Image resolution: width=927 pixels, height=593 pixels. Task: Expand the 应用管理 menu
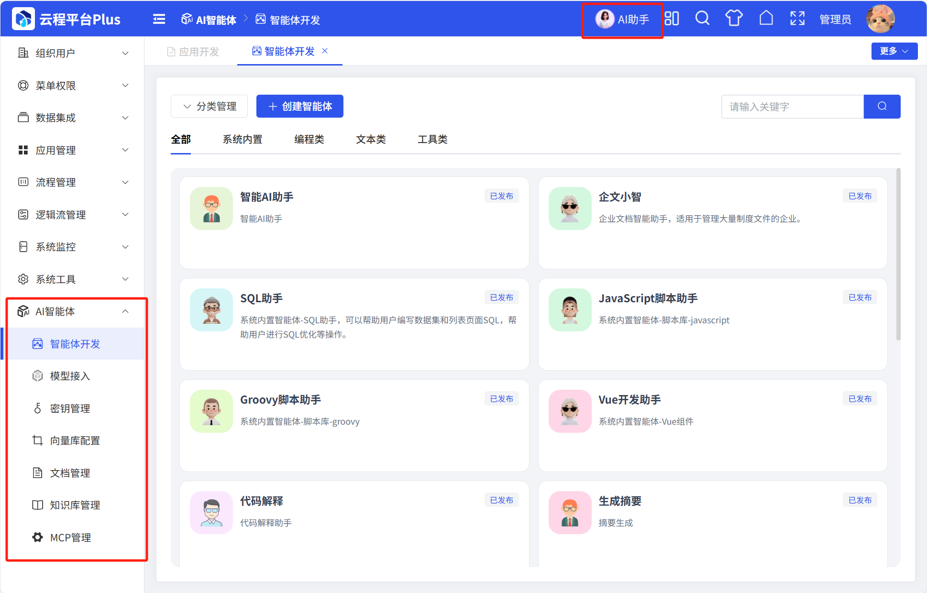click(72, 150)
